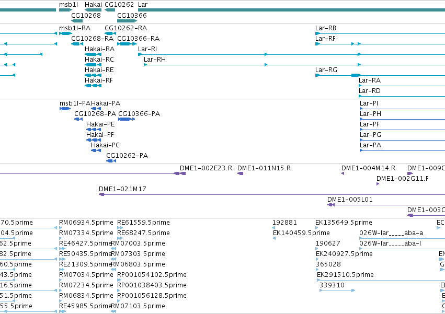Click EST RM07003.5prime
Image resolution: width=445 pixels, height=314 pixels.
[x=138, y=244]
